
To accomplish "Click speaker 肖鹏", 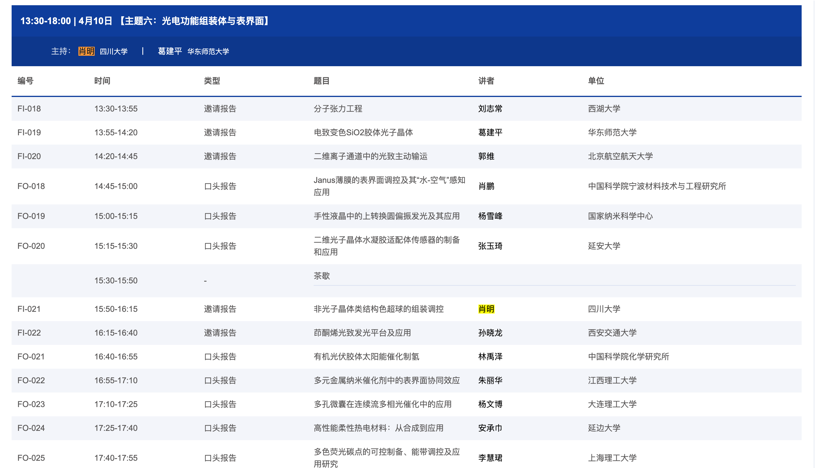I will coord(486,186).
